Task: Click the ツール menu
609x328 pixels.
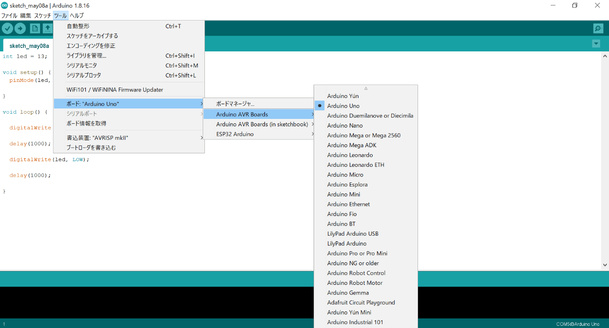Action: [60, 15]
